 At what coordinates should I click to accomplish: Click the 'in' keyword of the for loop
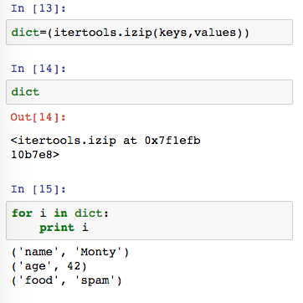click(60, 213)
